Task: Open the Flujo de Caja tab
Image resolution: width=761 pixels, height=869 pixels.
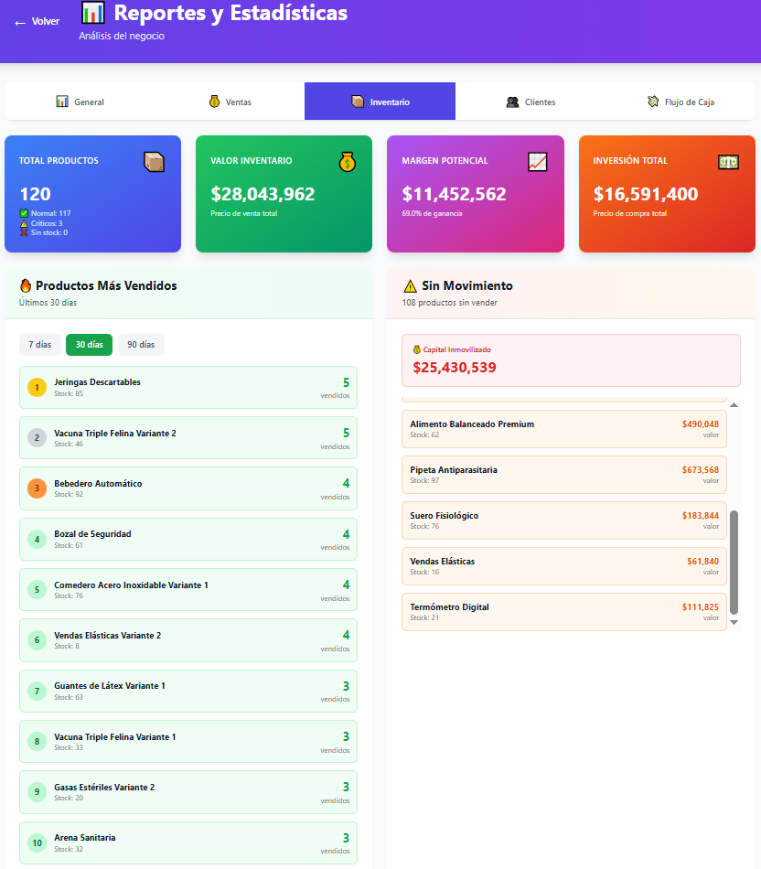Action: coord(681,102)
